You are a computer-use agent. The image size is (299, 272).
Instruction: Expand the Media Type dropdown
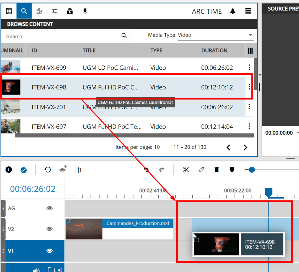pyautogui.click(x=250, y=35)
